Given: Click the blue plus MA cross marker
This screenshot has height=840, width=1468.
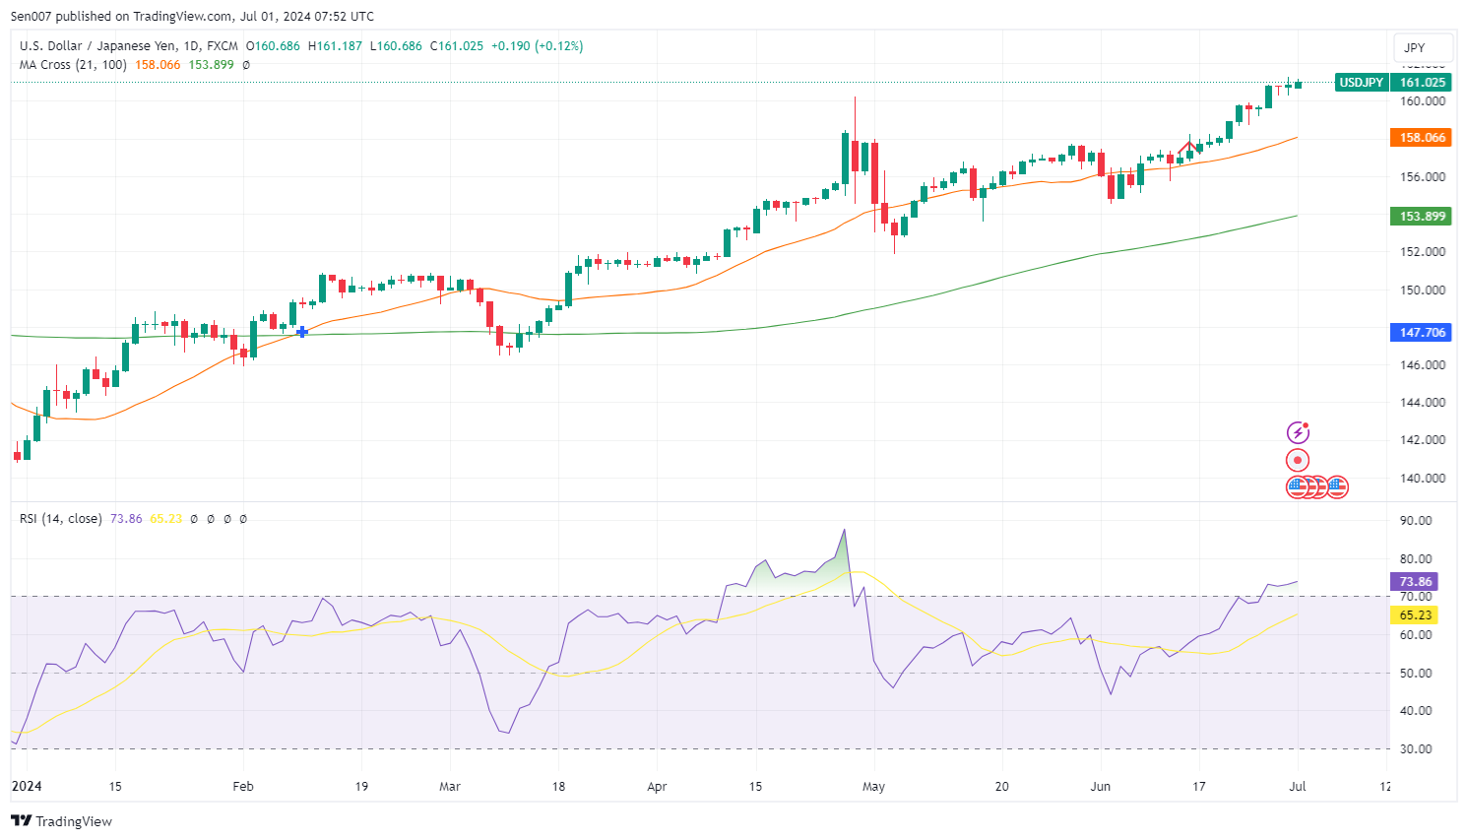Looking at the screenshot, I should [x=302, y=332].
